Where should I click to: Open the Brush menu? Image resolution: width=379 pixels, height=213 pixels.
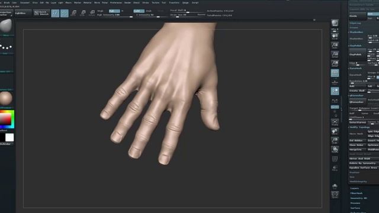click(7, 2)
